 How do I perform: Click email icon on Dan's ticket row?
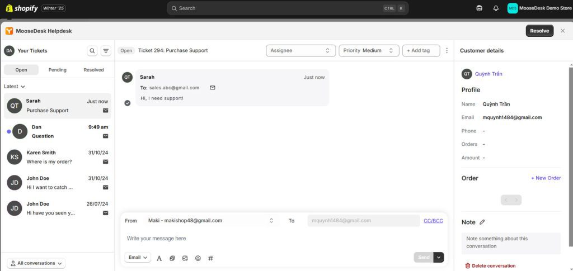click(x=105, y=136)
